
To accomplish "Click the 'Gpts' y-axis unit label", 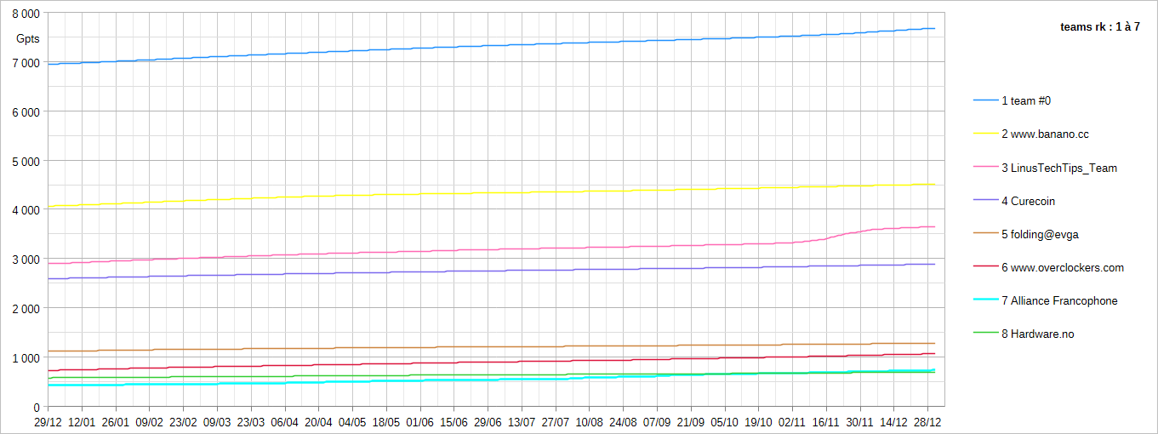I will click(28, 39).
